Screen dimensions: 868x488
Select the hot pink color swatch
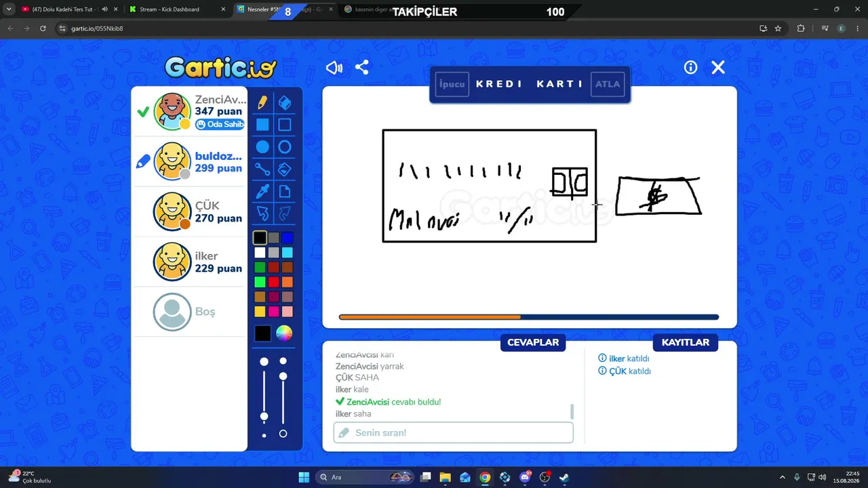pyautogui.click(x=274, y=312)
